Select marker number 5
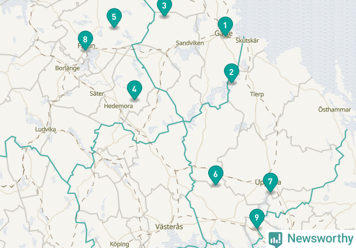356x248 pixels. pyautogui.click(x=114, y=17)
